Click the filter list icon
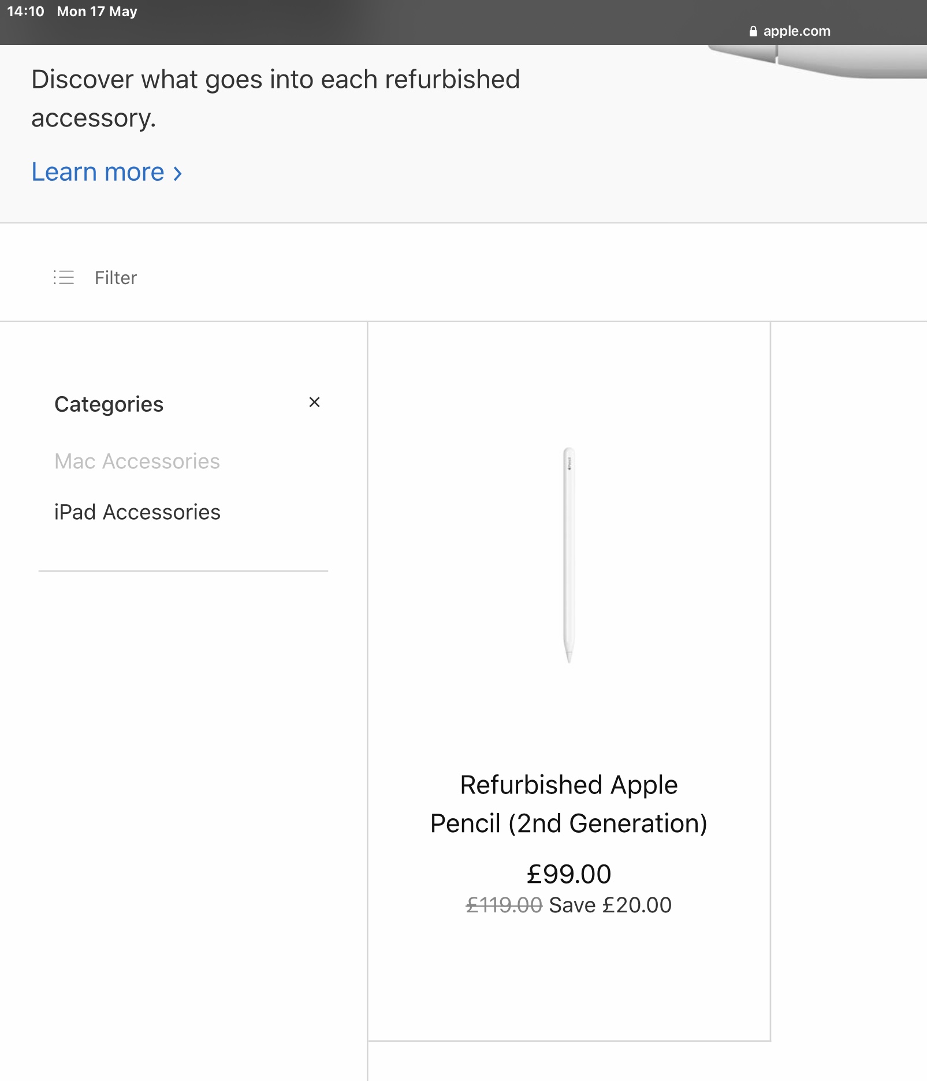The image size is (927, 1081). pyautogui.click(x=64, y=278)
